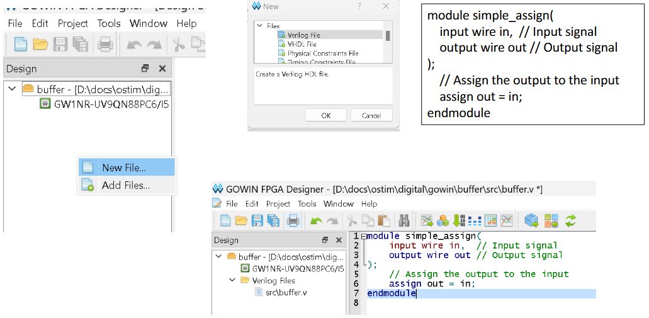The image size is (649, 318).
Task: Click 'output wire out' code line
Action: tap(430, 255)
